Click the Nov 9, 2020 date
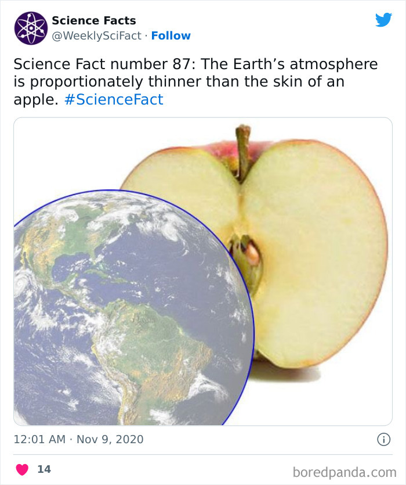The image size is (406, 485). [x=110, y=440]
